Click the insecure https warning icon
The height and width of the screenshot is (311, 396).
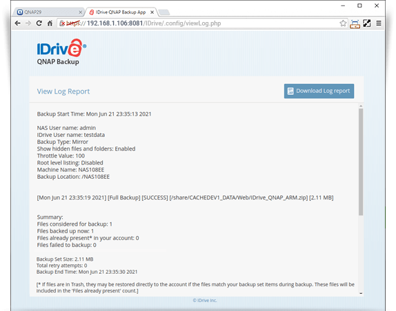click(62, 23)
